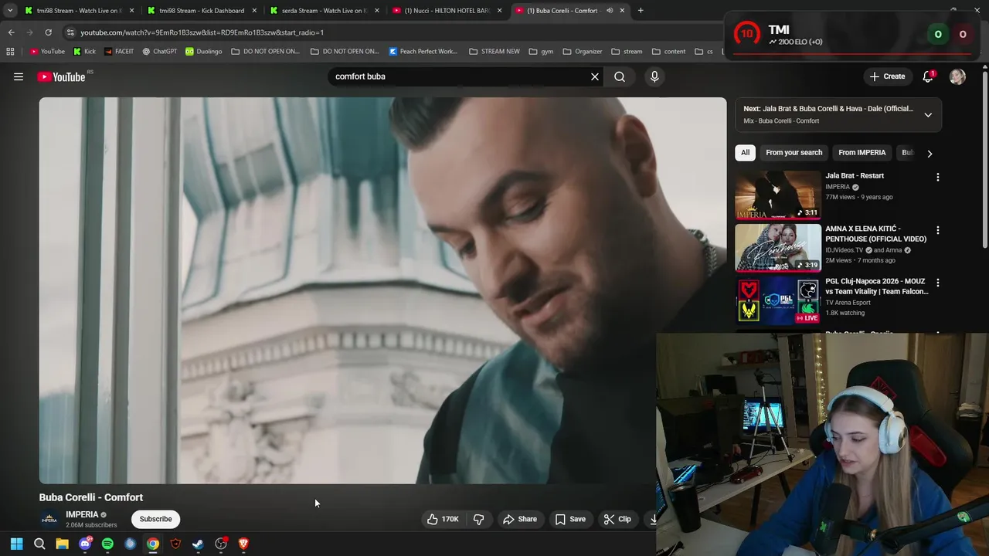
Task: Open YouTube notifications bell
Action: (928, 76)
